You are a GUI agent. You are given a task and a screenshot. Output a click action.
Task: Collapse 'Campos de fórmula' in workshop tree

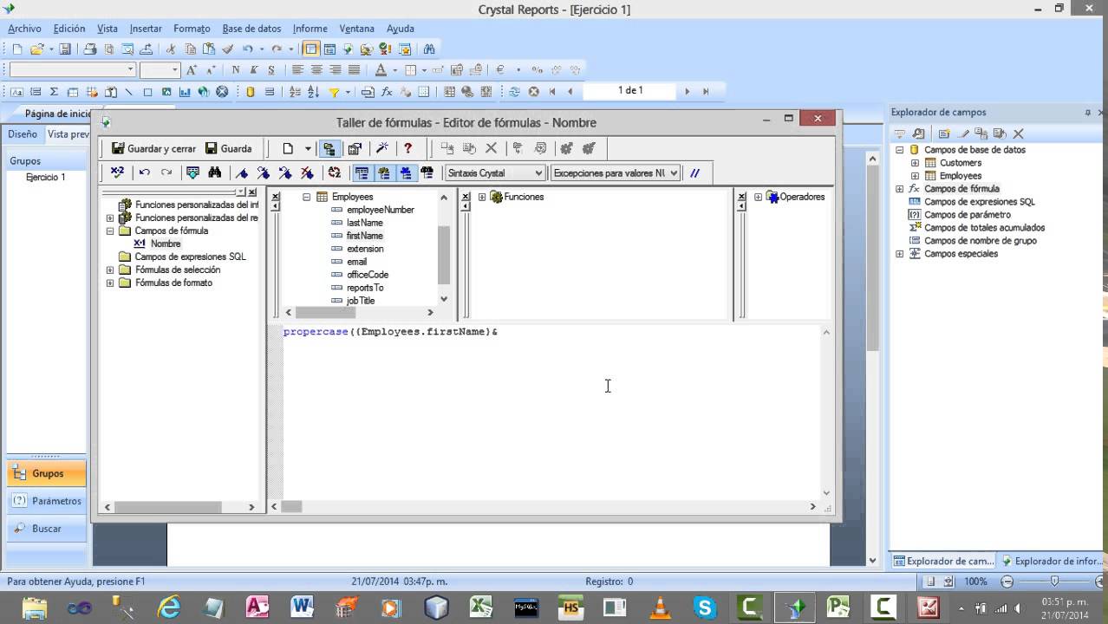[109, 231]
